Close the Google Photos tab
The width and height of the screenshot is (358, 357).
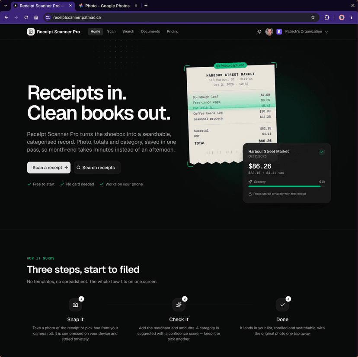pyautogui.click(x=136, y=6)
